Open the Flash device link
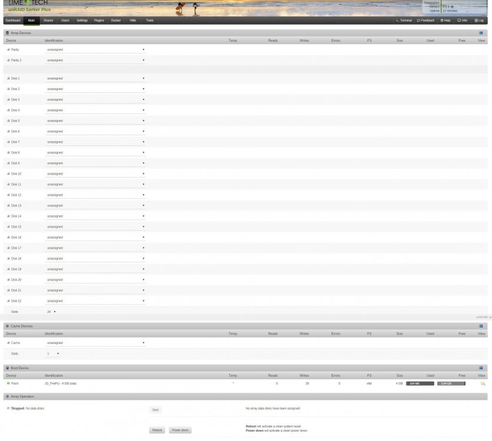492x441 pixels. (15, 383)
